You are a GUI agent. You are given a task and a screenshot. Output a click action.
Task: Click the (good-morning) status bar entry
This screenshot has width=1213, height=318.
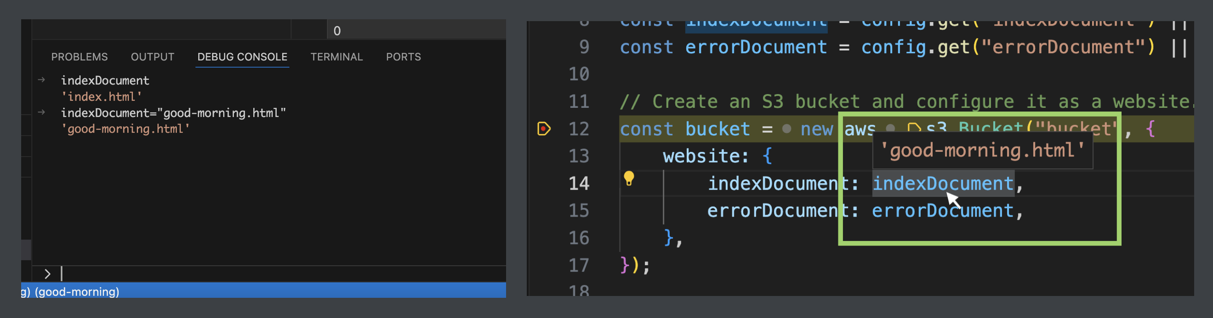point(77,292)
